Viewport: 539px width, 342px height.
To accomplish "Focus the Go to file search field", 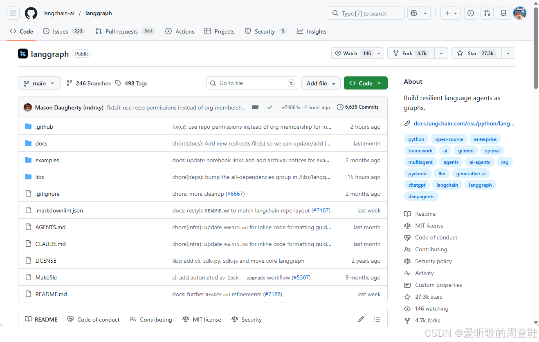I will pyautogui.click(x=252, y=83).
